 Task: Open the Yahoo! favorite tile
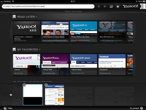click(26, 64)
